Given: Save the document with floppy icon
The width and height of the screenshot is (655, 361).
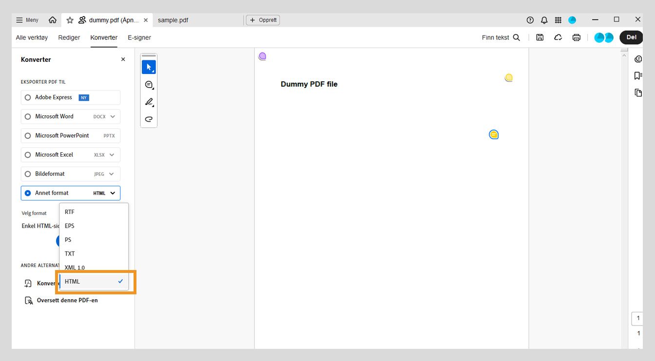Looking at the screenshot, I should [540, 37].
